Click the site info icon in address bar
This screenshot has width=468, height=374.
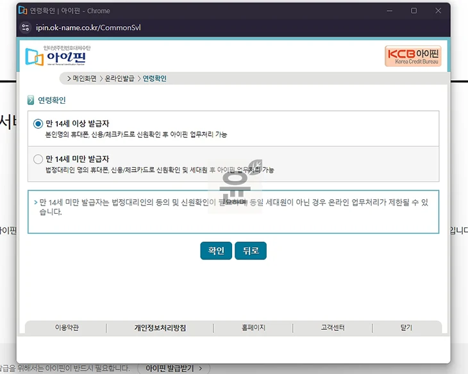click(26, 28)
